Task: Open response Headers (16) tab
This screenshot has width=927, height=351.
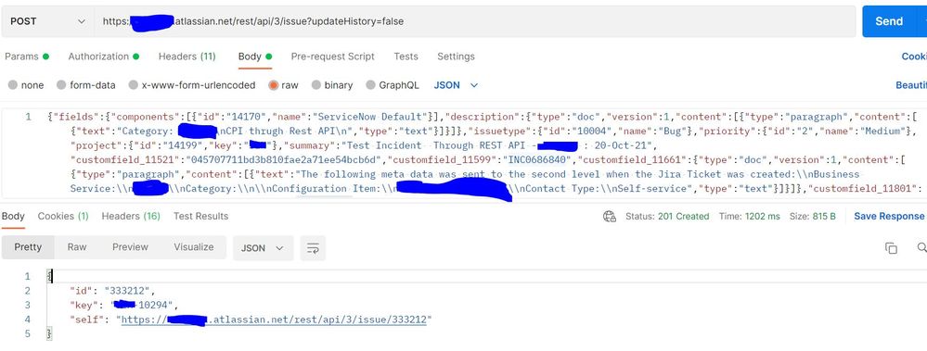Action: pos(131,217)
